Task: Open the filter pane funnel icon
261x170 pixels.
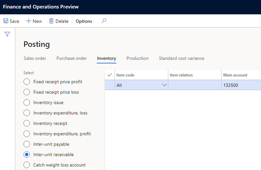Action: click(7, 34)
